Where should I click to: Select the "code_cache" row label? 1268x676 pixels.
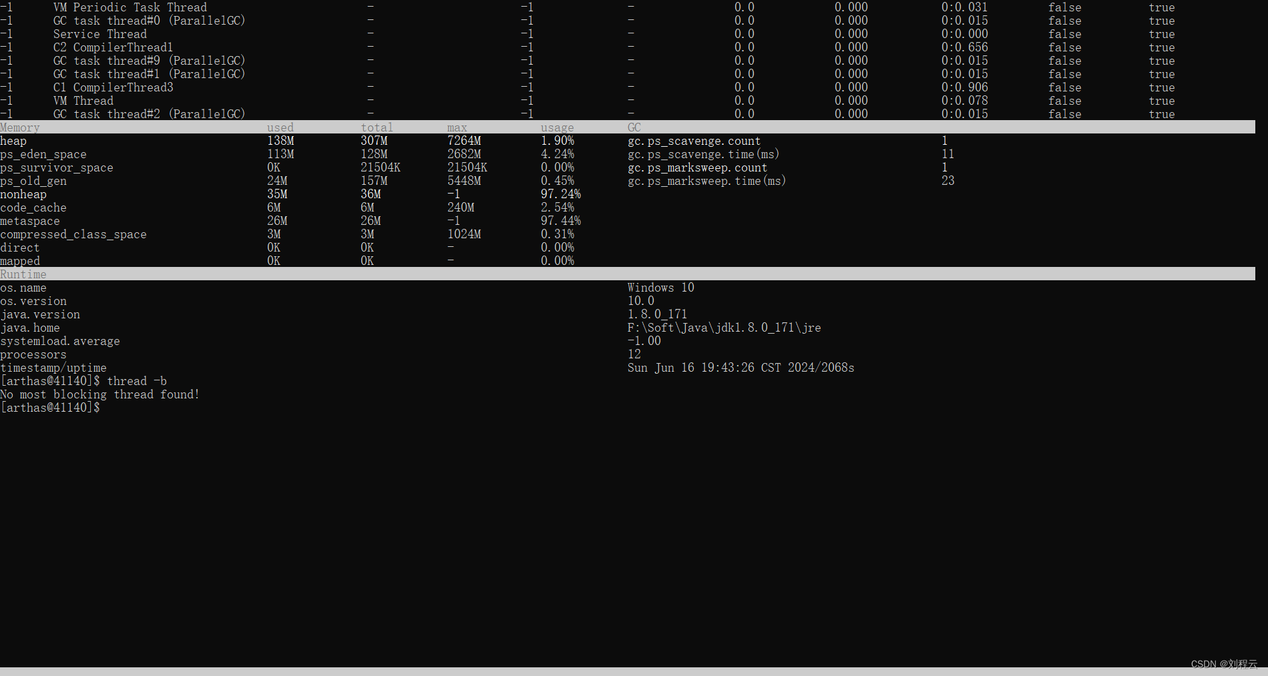[x=33, y=208]
